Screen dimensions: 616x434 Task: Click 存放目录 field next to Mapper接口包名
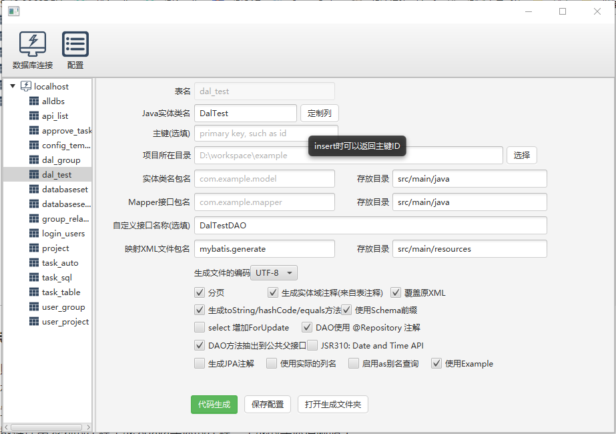[469, 202]
